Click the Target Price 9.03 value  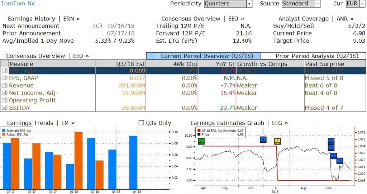[x=359, y=41]
